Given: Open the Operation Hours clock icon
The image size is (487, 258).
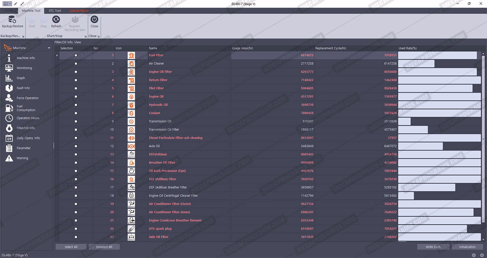Looking at the screenshot, I should coord(9,118).
